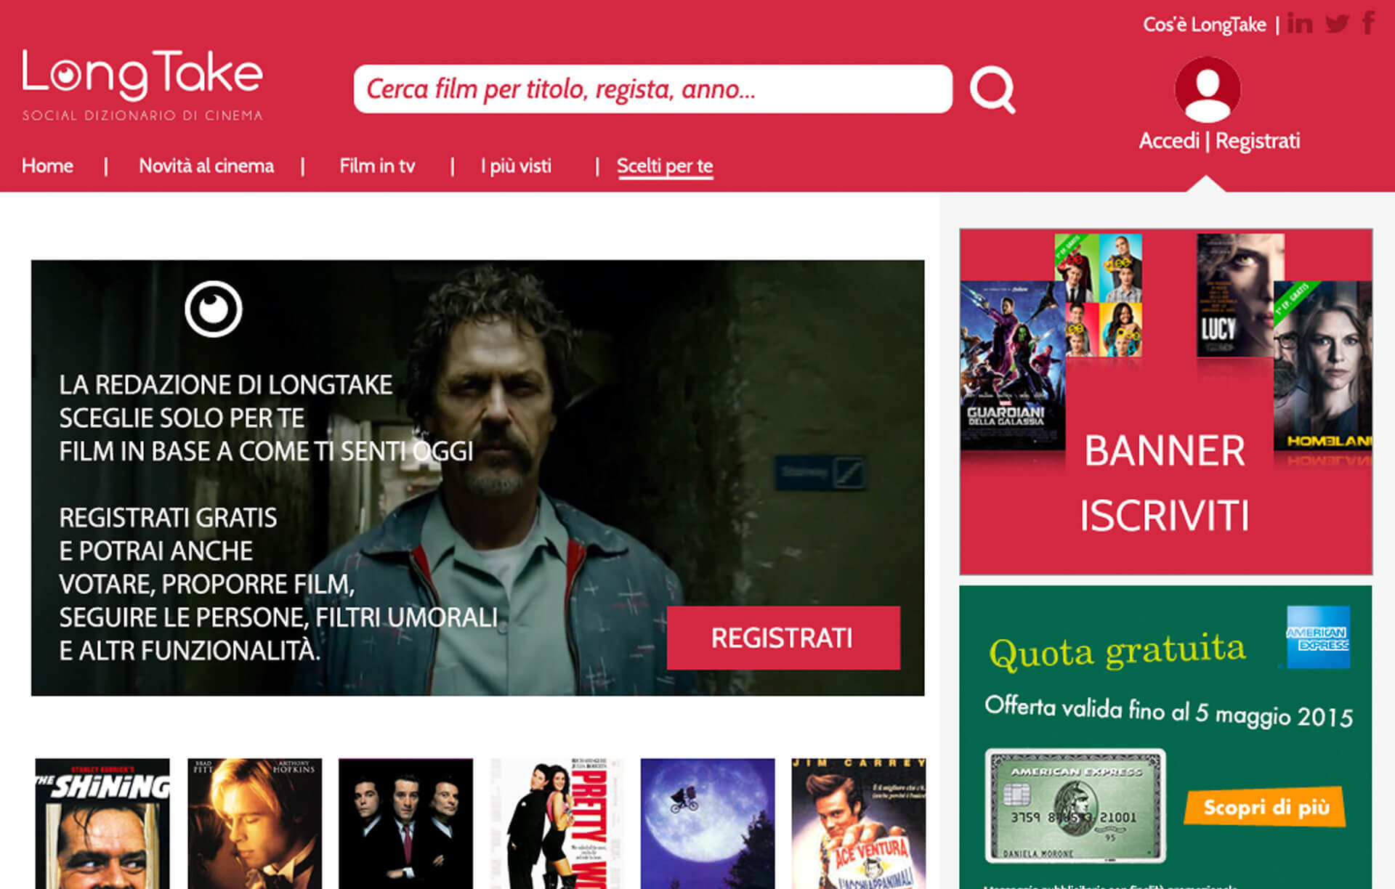This screenshot has width=1395, height=889.
Task: Click the Registrati link under avatar
Action: tap(1258, 140)
